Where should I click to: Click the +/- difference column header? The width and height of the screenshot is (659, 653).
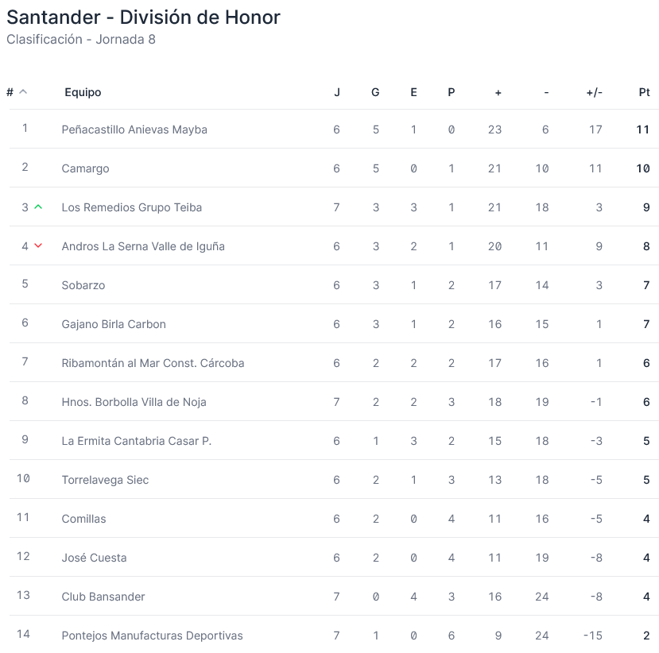[x=594, y=92]
